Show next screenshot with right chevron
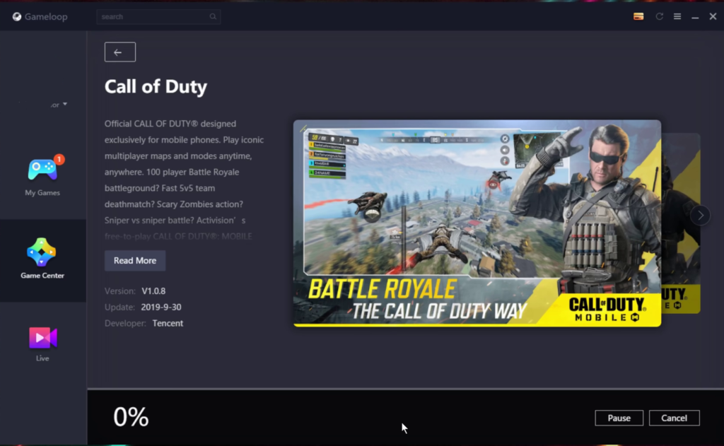 pyautogui.click(x=701, y=215)
